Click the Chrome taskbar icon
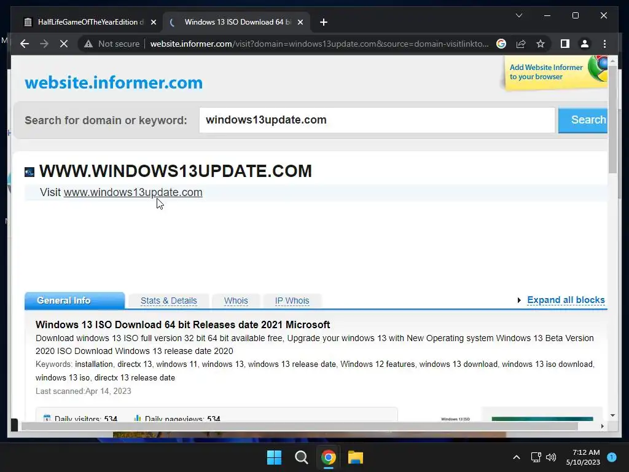The width and height of the screenshot is (629, 472). coord(328,457)
